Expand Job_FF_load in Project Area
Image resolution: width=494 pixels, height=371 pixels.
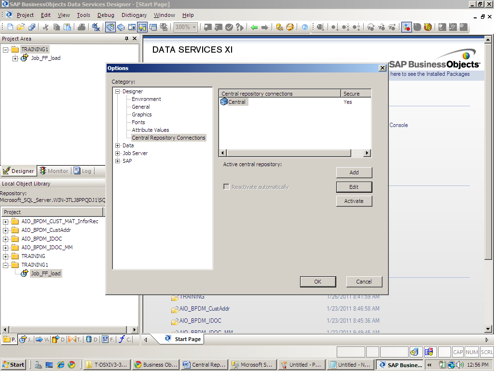click(15, 58)
